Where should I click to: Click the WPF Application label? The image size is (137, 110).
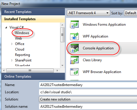(x=95, y=36)
